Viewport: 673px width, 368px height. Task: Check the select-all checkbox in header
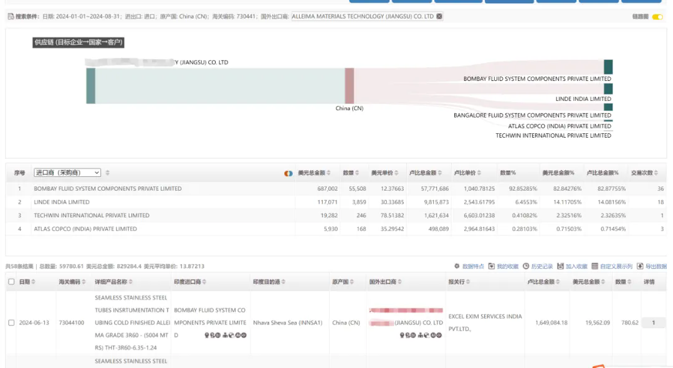[11, 282]
